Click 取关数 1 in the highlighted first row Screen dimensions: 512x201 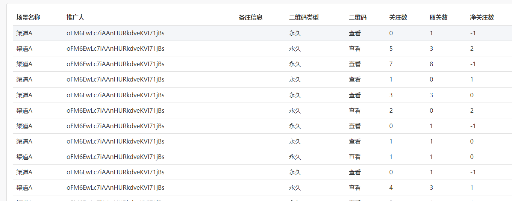pos(432,33)
